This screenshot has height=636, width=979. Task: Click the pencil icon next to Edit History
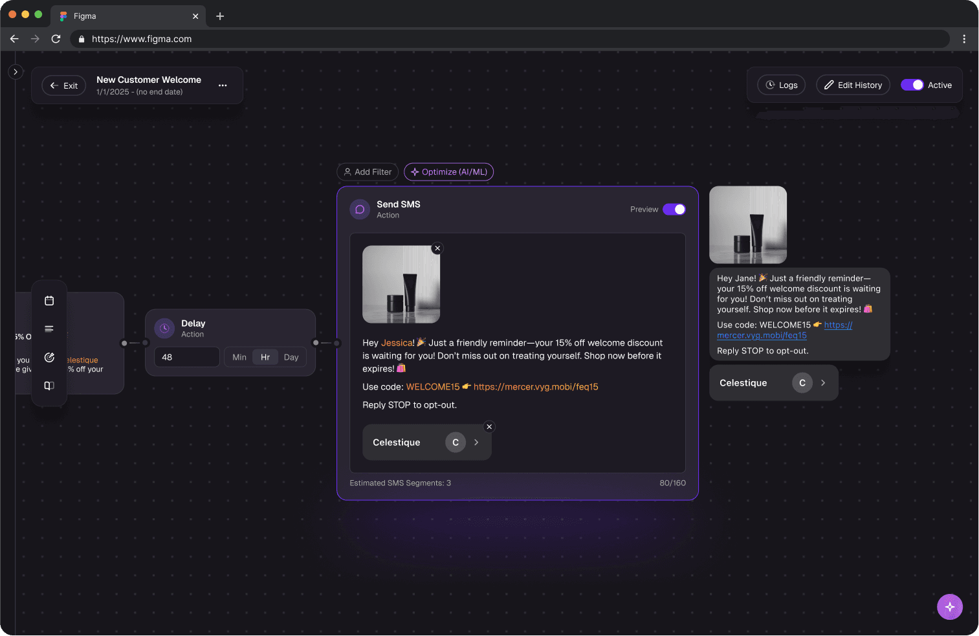click(x=829, y=85)
